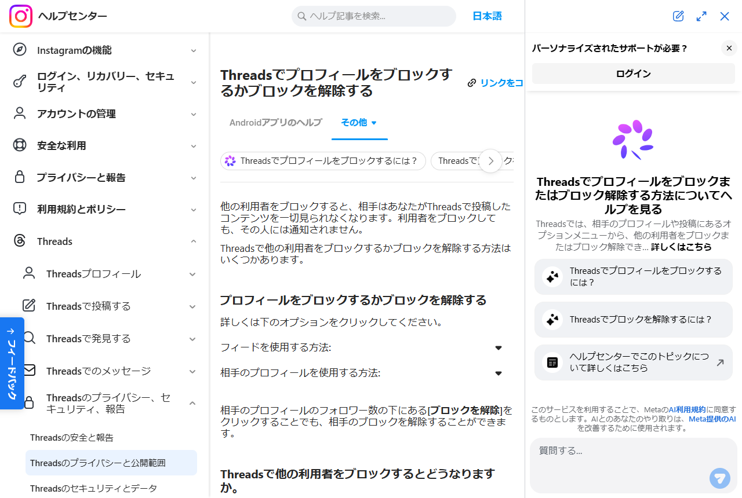Click the フィードバック side button
This screenshot has width=742, height=498.
point(12,363)
